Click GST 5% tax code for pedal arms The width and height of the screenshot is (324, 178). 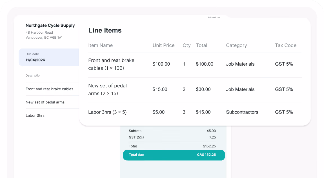click(284, 89)
